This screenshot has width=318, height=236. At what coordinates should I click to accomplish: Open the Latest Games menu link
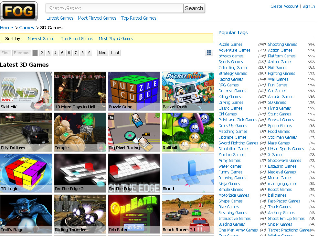pyautogui.click(x=60, y=18)
